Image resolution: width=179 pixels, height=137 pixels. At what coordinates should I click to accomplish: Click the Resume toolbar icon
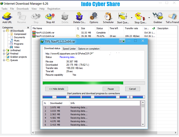[x=22, y=16]
